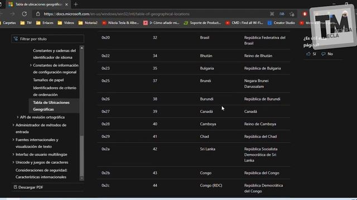The image size is (357, 200).
Task: Expand Unicode y juegos de caracteres node
Action: pyautogui.click(x=13, y=162)
